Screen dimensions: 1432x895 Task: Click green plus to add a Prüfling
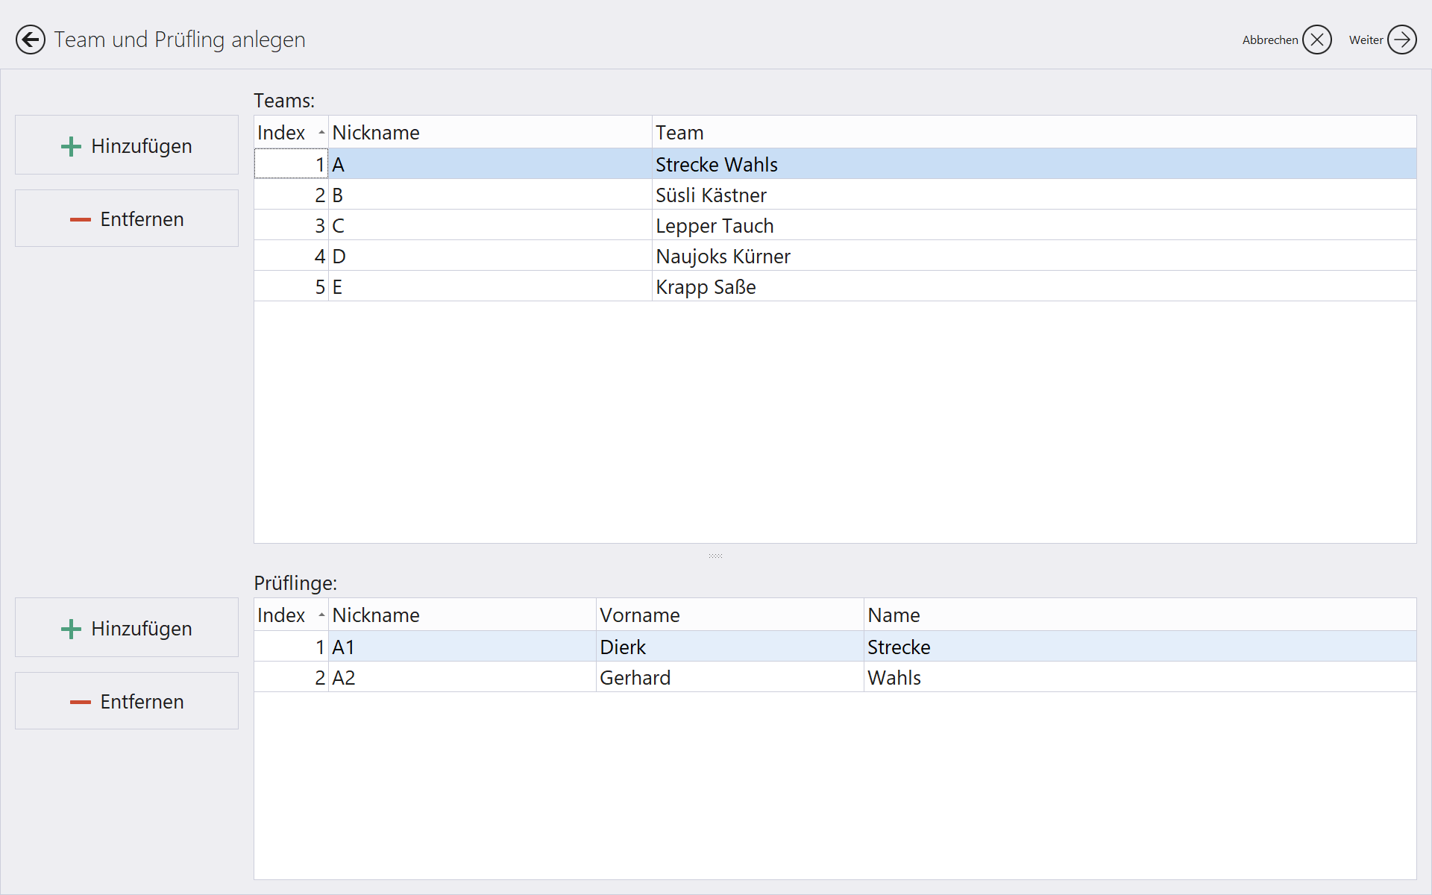coord(71,629)
